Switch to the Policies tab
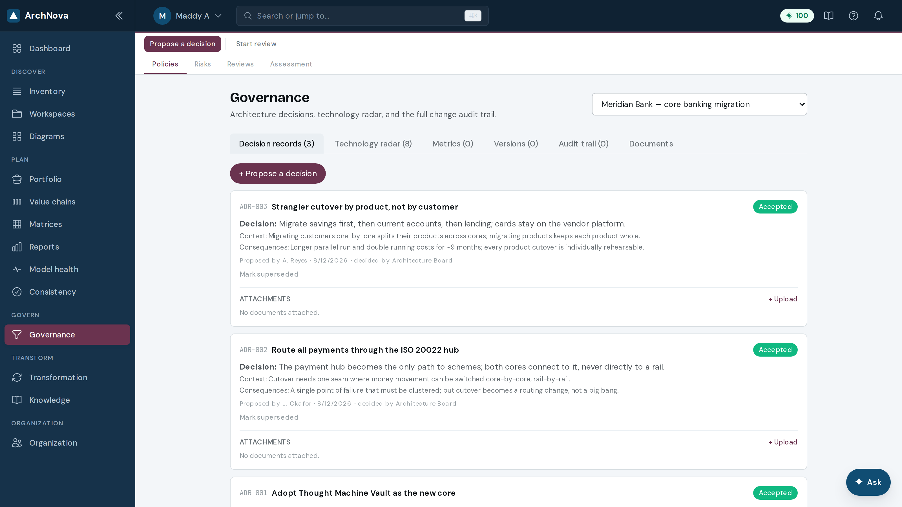 tap(165, 64)
